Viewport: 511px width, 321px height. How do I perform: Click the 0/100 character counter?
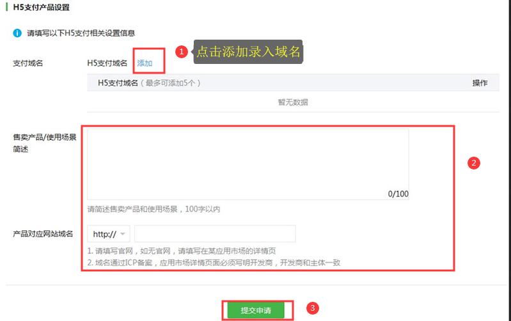(x=398, y=194)
